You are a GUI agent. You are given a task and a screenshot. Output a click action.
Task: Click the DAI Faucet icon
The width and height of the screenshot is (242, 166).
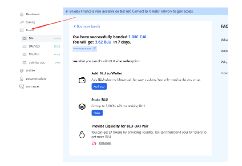21,86
